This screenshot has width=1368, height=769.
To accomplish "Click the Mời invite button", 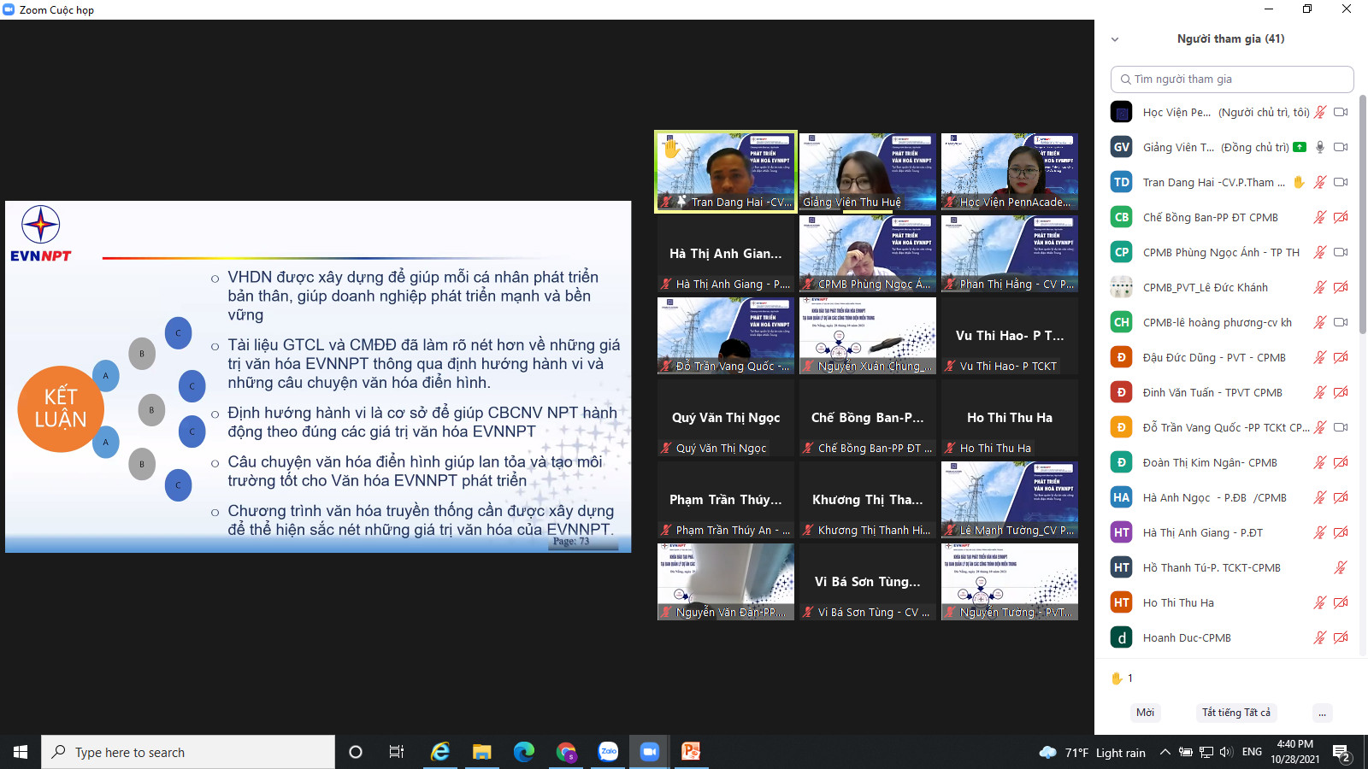I will (1145, 713).
